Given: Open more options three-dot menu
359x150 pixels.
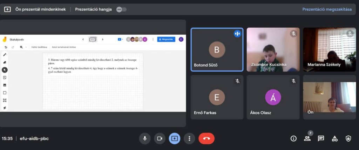Looking at the screenshot, I should point(189,138).
